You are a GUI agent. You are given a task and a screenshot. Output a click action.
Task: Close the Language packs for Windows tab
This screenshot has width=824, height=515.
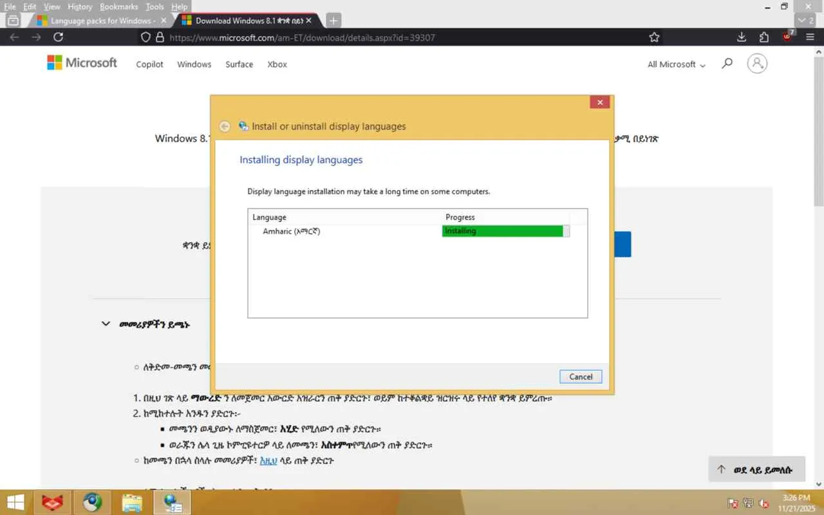[164, 21]
